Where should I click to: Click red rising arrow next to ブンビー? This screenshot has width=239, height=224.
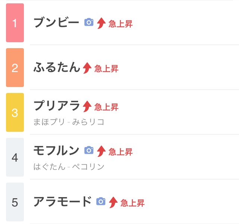coord(101,24)
